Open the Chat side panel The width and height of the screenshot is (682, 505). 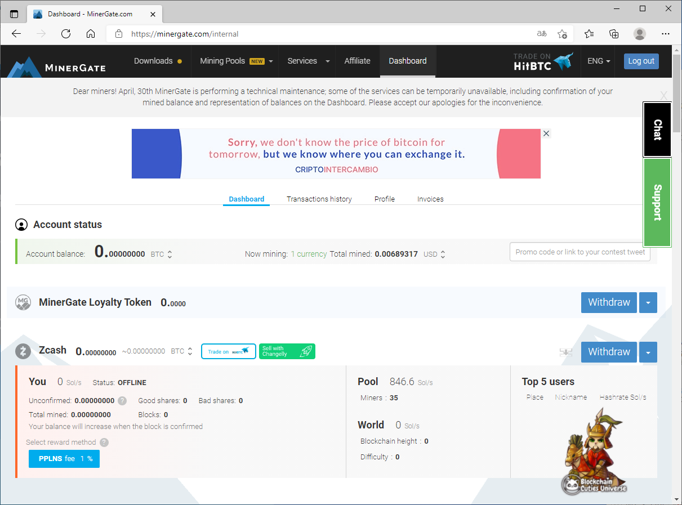tap(657, 129)
